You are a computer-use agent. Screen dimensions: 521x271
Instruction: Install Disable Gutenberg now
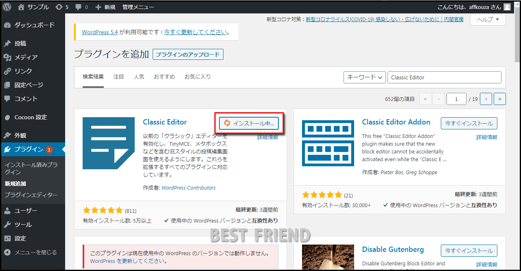(469, 251)
